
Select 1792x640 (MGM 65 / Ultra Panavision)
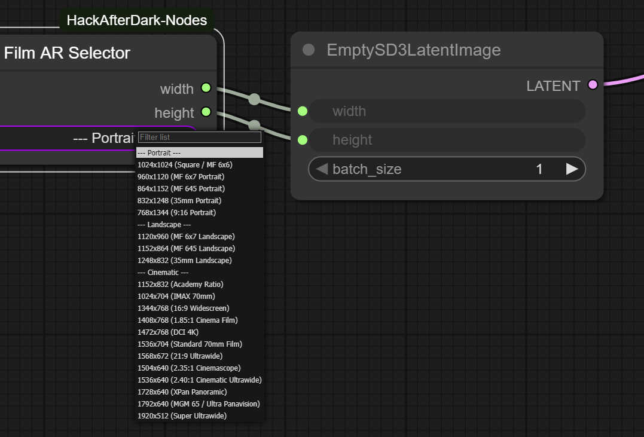click(200, 404)
